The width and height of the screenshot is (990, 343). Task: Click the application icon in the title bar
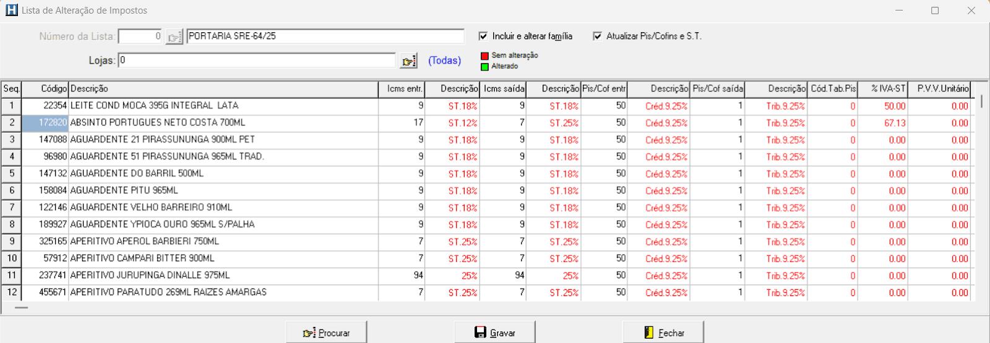click(11, 11)
